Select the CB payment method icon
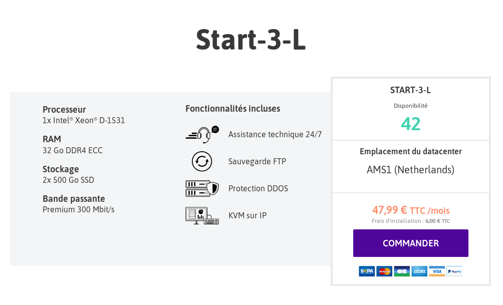Viewport: 503px width, 305px height. (402, 271)
